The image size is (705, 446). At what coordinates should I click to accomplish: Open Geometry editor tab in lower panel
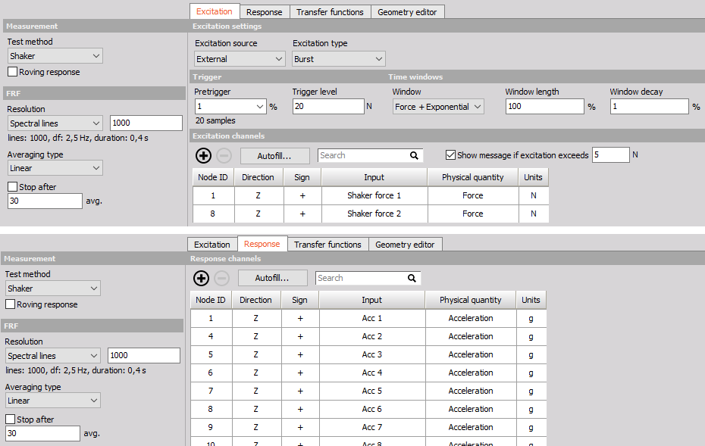pyautogui.click(x=405, y=245)
